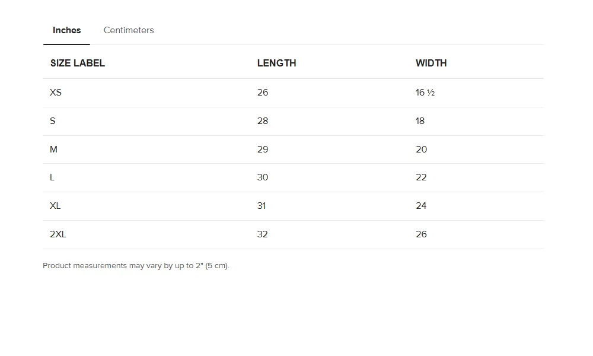Screen dimensions: 593x356
Task: Click the XL width value 24
Action: point(422,206)
